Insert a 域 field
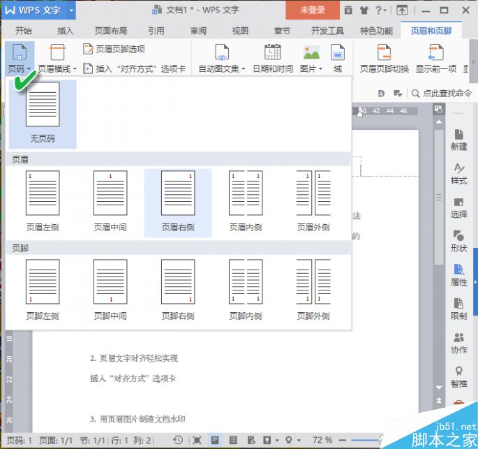The width and height of the screenshot is (478, 449). [338, 59]
